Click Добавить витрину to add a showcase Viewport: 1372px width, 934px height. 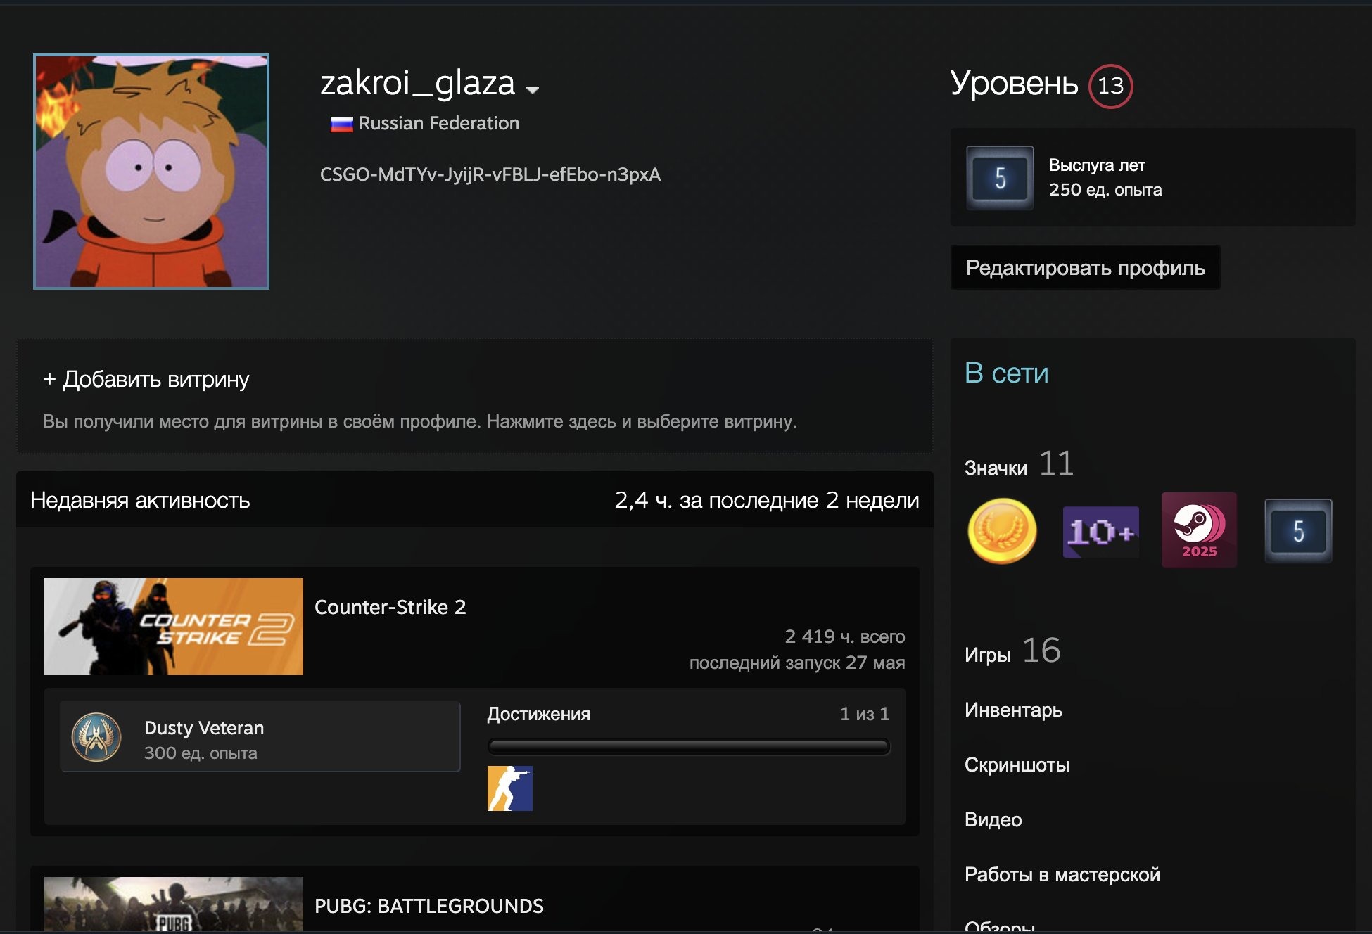click(146, 379)
